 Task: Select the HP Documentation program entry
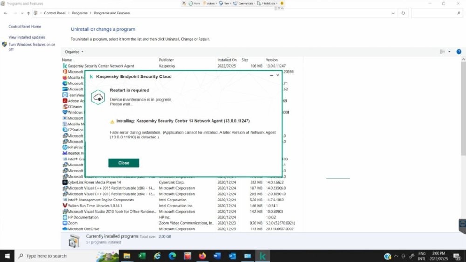pos(182,217)
